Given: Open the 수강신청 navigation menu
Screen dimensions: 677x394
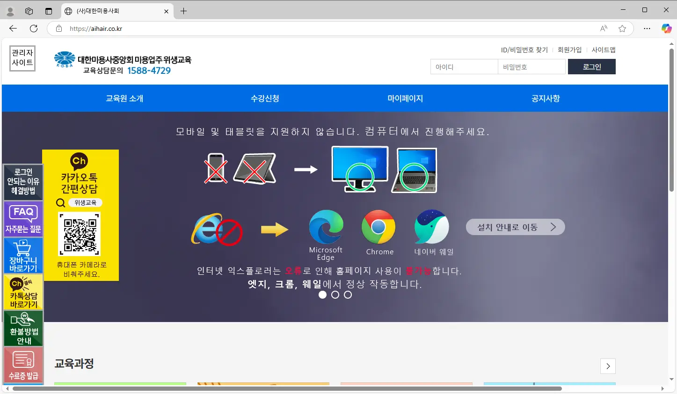Looking at the screenshot, I should click(265, 98).
